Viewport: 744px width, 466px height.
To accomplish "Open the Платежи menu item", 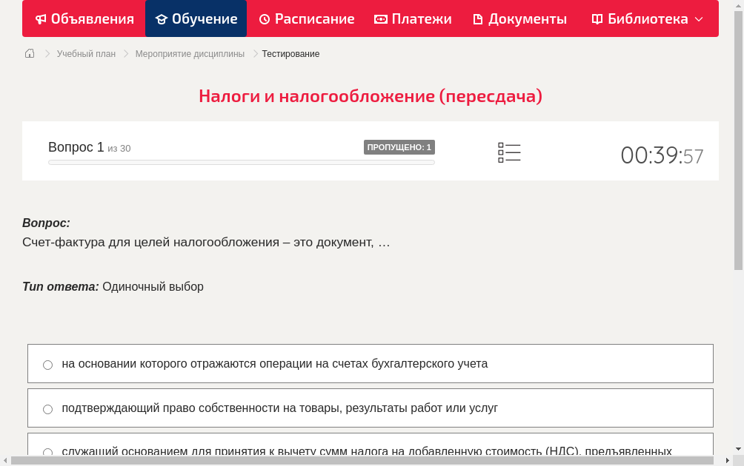I will [x=413, y=18].
